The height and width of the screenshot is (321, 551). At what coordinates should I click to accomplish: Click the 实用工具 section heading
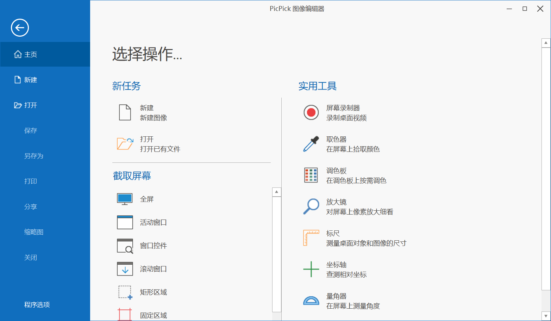pos(318,86)
